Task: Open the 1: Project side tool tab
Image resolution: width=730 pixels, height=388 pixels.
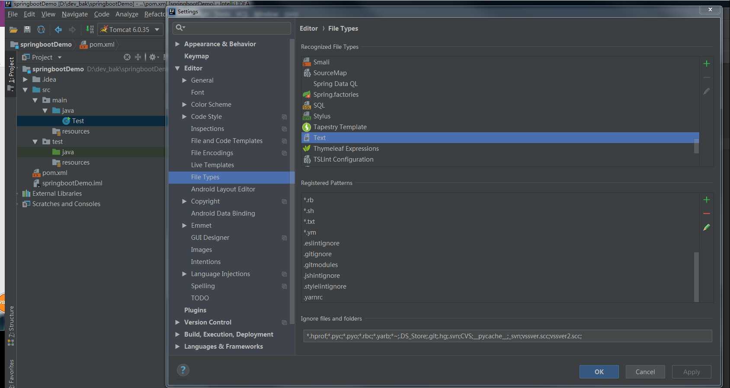Action: coord(11,74)
